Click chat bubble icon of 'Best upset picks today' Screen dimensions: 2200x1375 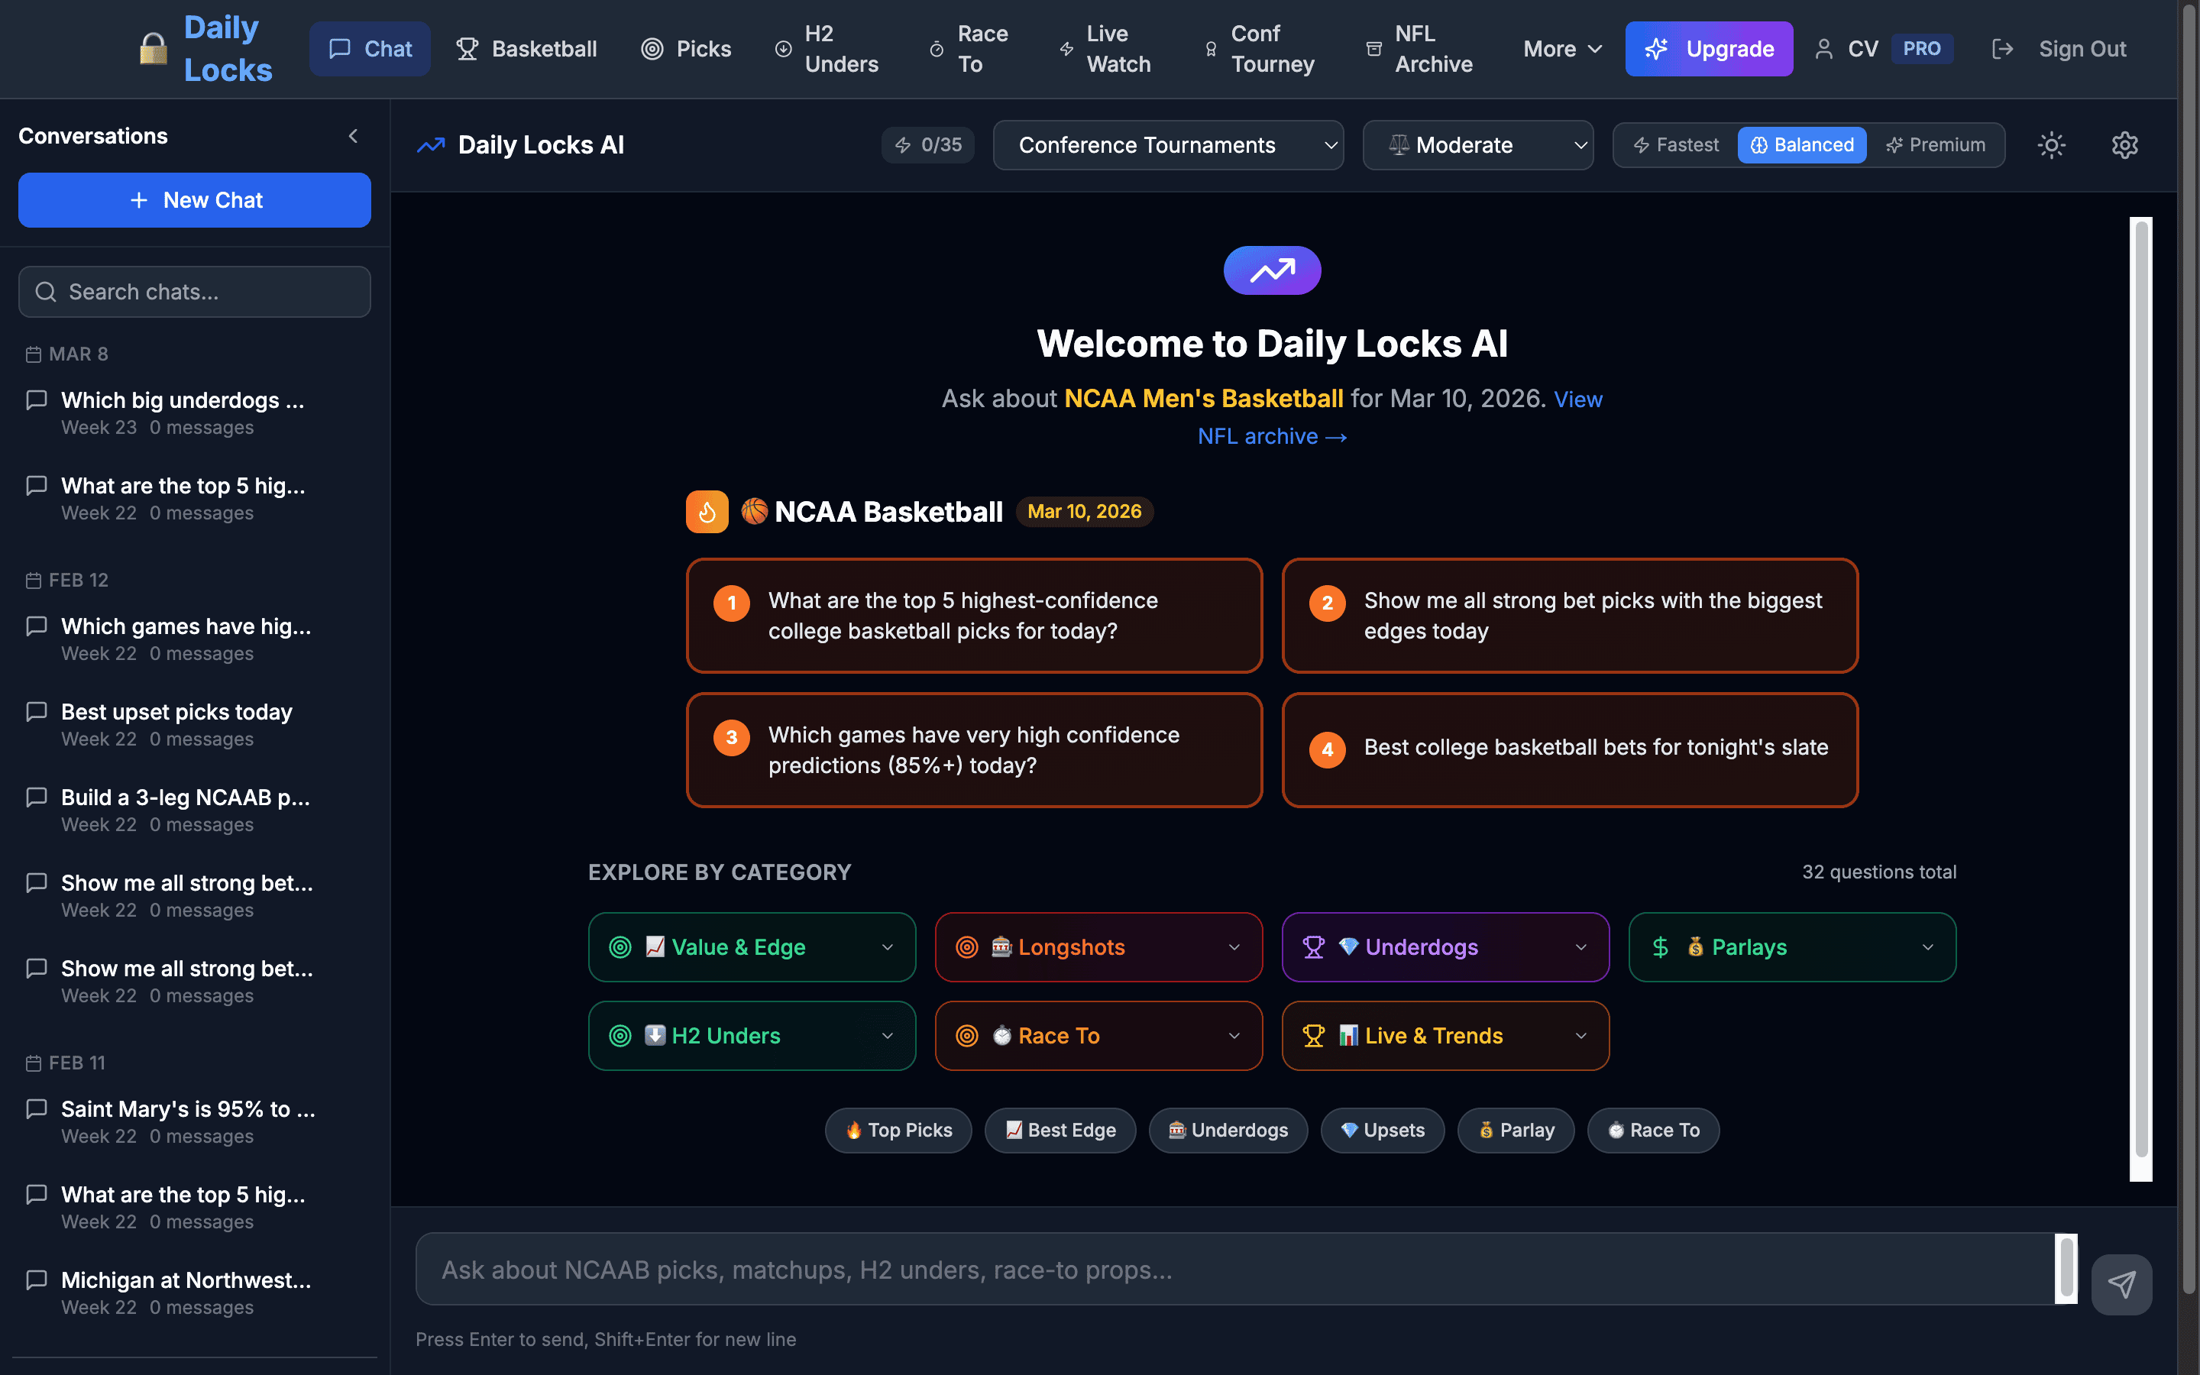[37, 711]
